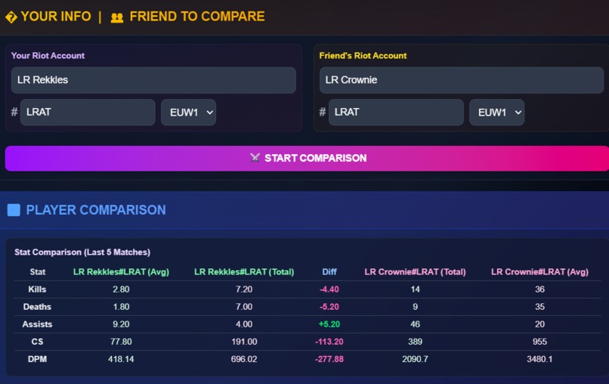
Task: Click the CS row label
Action: pyautogui.click(x=37, y=342)
